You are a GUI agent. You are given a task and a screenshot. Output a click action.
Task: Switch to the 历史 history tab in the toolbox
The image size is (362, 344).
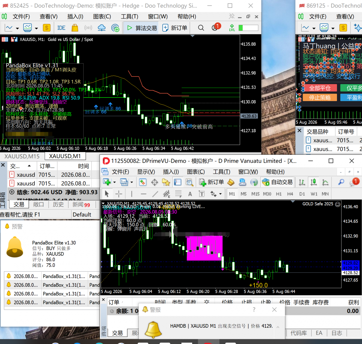coord(58,205)
